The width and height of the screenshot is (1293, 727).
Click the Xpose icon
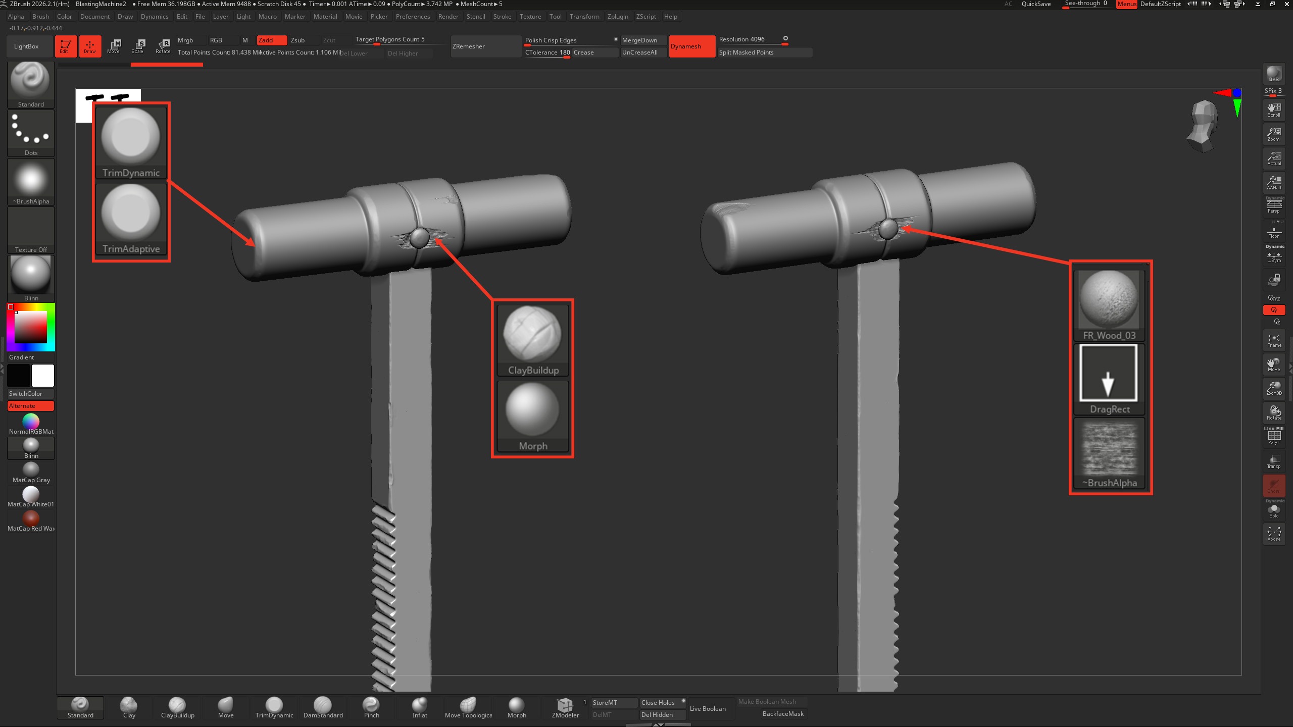1274,534
